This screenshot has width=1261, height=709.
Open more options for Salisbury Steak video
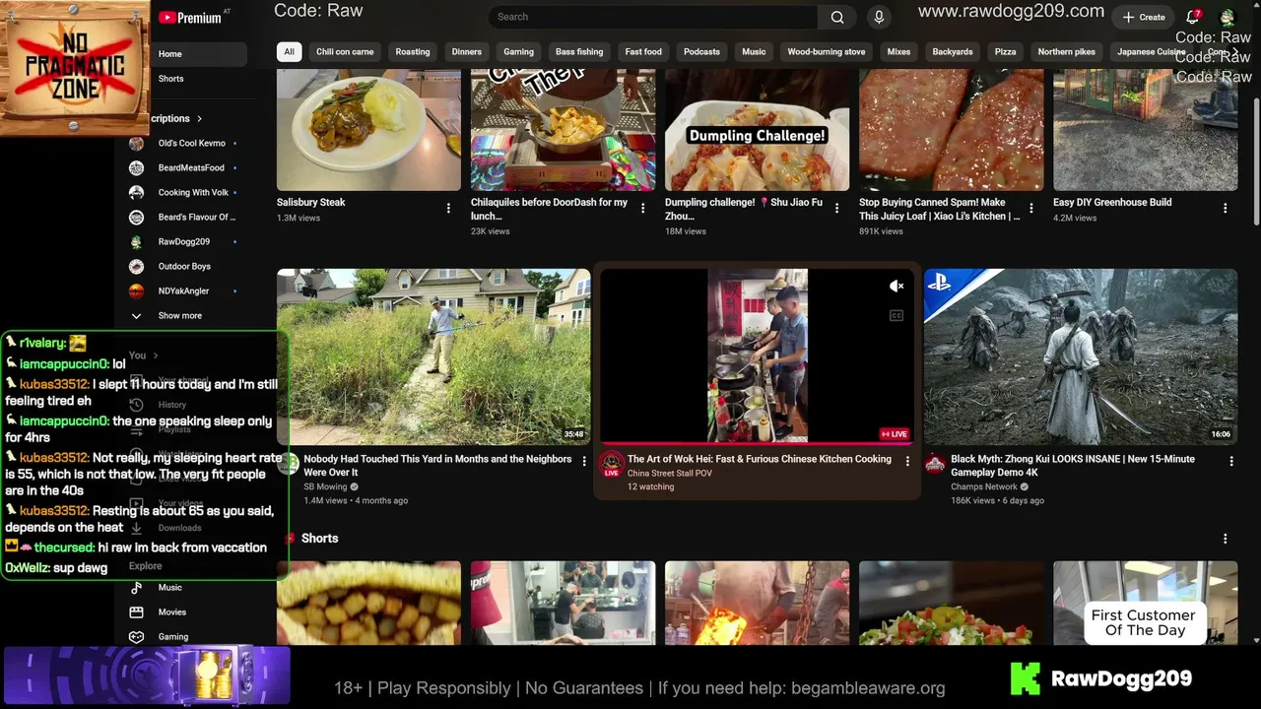[x=448, y=208]
